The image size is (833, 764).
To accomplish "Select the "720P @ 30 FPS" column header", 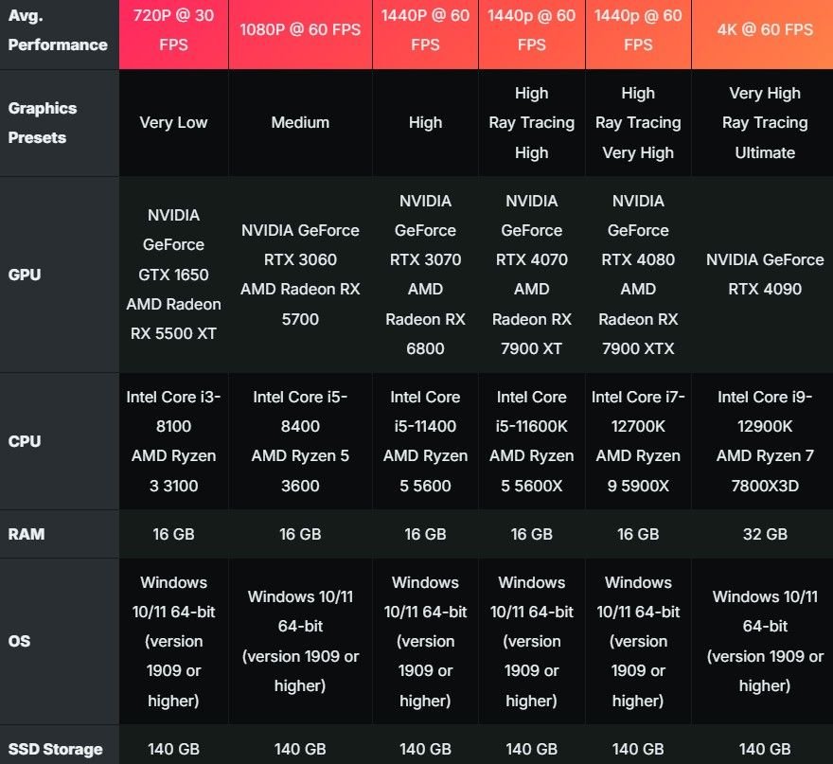I will (x=174, y=34).
